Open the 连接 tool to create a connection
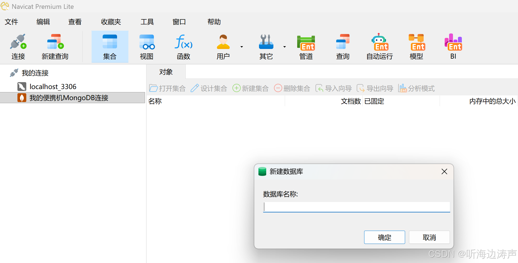 pyautogui.click(x=18, y=46)
